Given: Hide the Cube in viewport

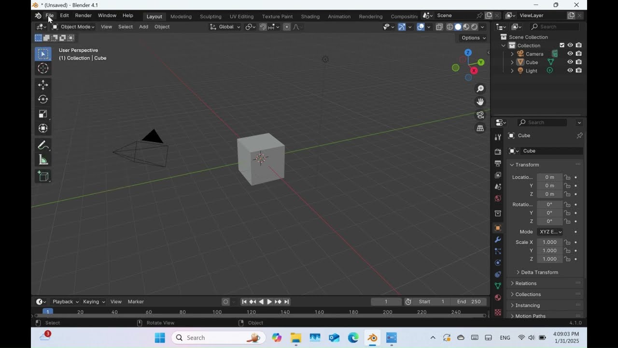Looking at the screenshot, I should 570,62.
